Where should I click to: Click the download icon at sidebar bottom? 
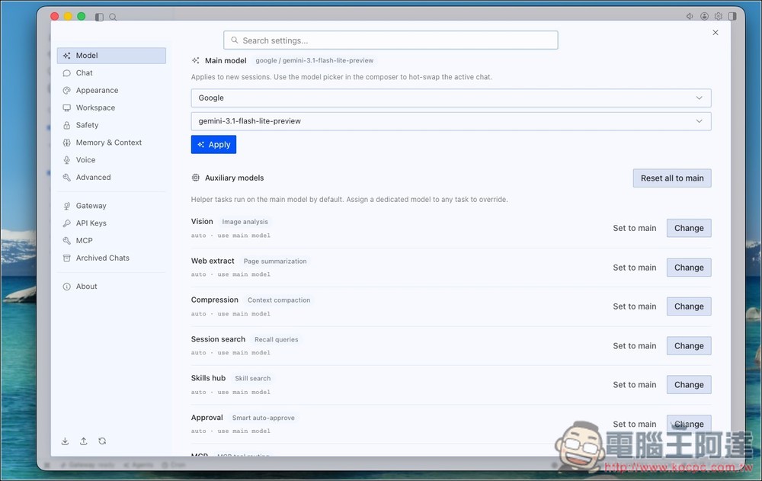coord(65,441)
